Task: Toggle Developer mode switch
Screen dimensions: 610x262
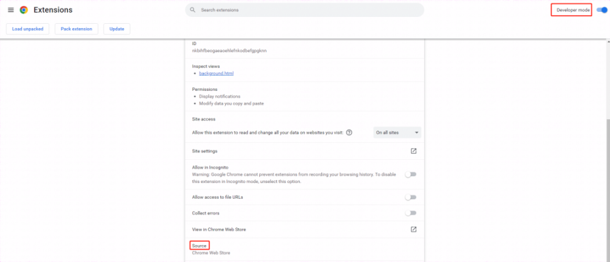Action: point(601,10)
